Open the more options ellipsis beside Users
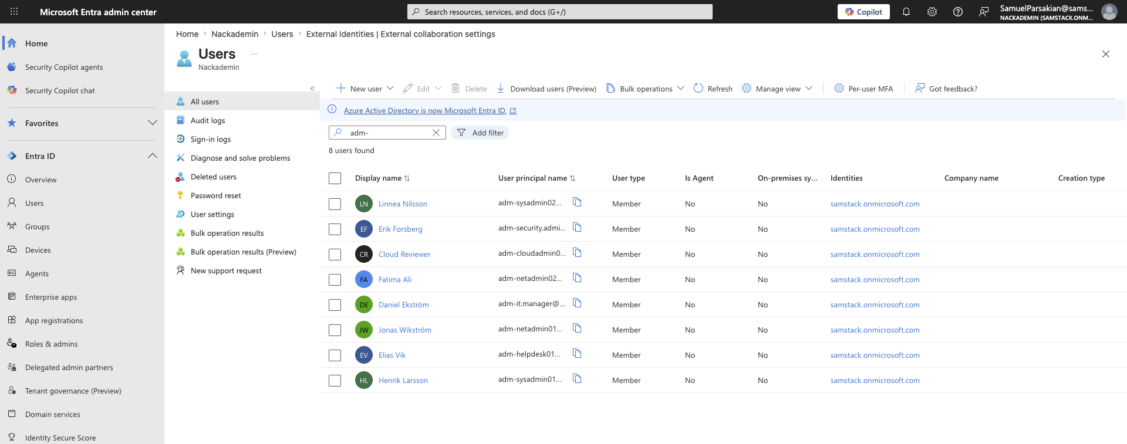Image resolution: width=1127 pixels, height=444 pixels. pos(254,54)
